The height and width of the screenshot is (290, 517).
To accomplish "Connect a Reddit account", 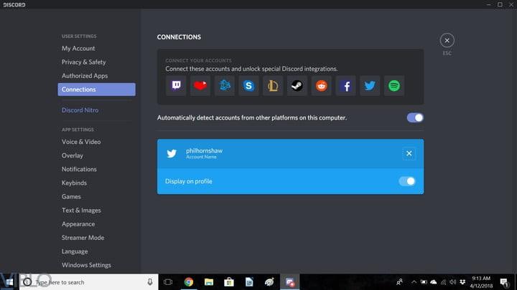I will coord(322,86).
